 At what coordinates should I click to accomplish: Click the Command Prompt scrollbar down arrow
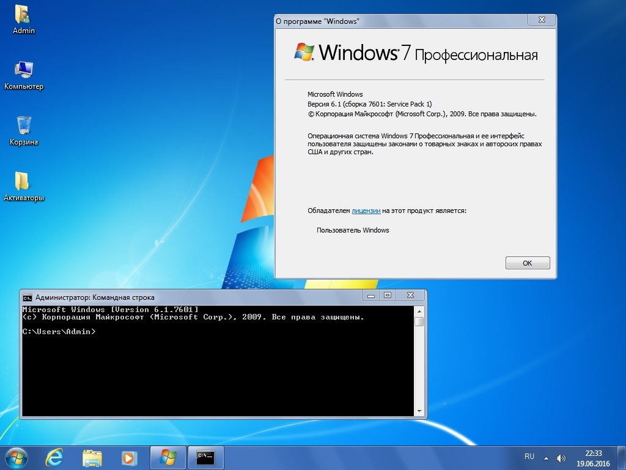(419, 411)
